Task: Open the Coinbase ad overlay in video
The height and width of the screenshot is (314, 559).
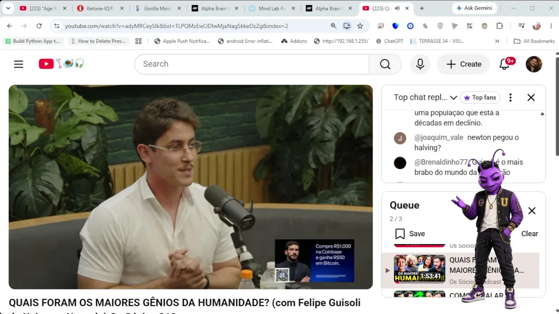Action: click(314, 261)
